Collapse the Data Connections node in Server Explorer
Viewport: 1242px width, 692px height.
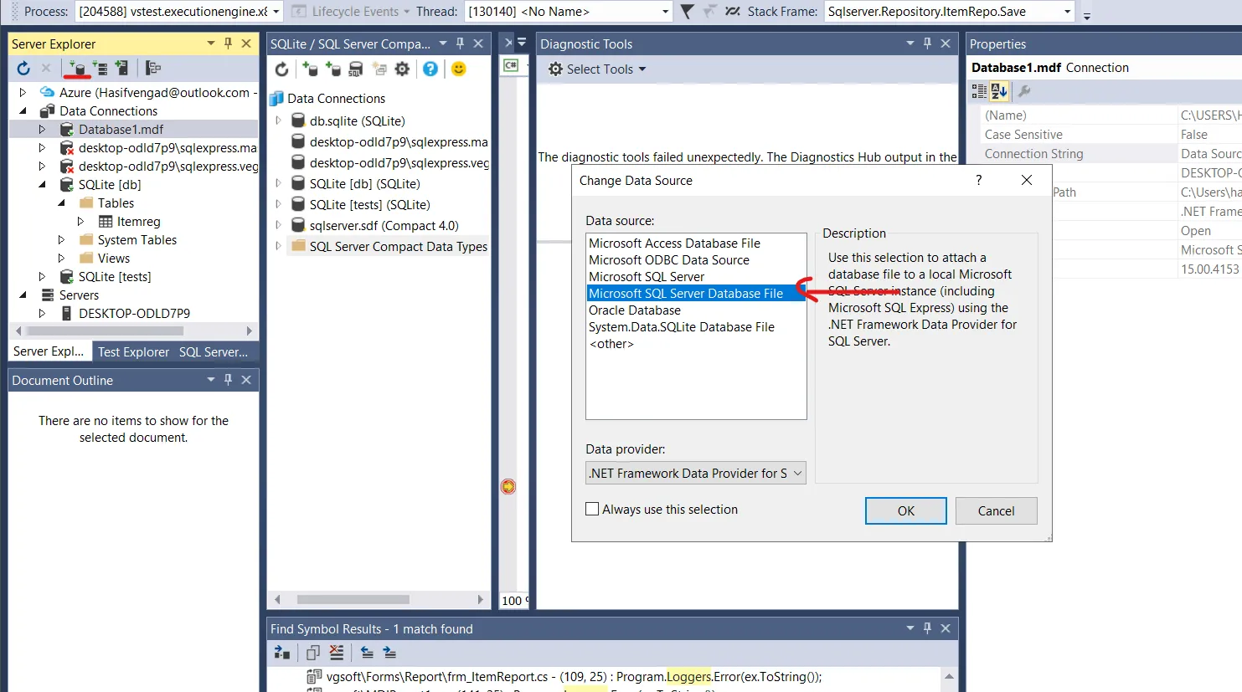[x=23, y=111]
